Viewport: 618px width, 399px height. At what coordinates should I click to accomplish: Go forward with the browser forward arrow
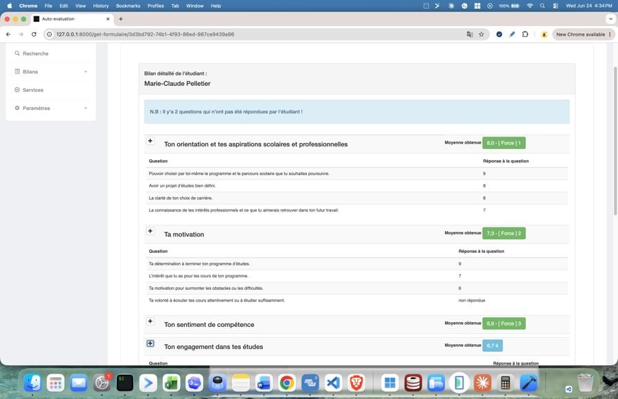click(x=21, y=34)
